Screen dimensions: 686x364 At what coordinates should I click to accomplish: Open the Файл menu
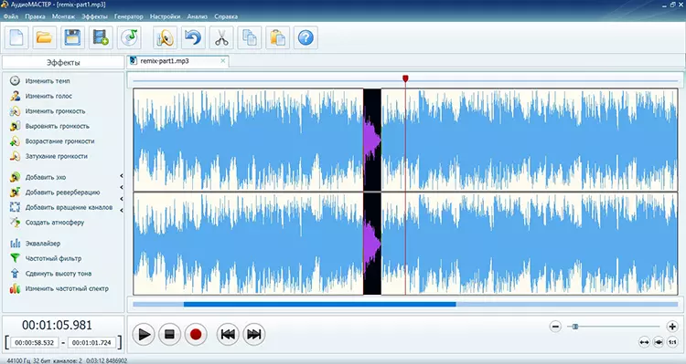coord(11,16)
